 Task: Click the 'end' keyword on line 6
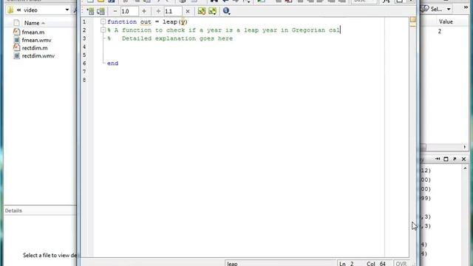pyautogui.click(x=112, y=64)
